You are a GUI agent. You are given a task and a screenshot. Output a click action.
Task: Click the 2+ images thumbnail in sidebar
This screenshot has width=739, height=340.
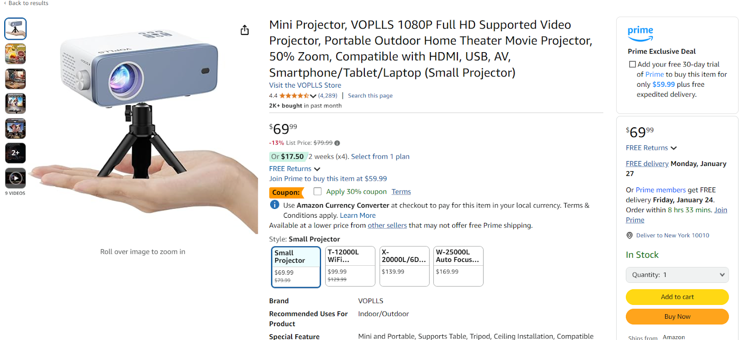[x=15, y=153]
